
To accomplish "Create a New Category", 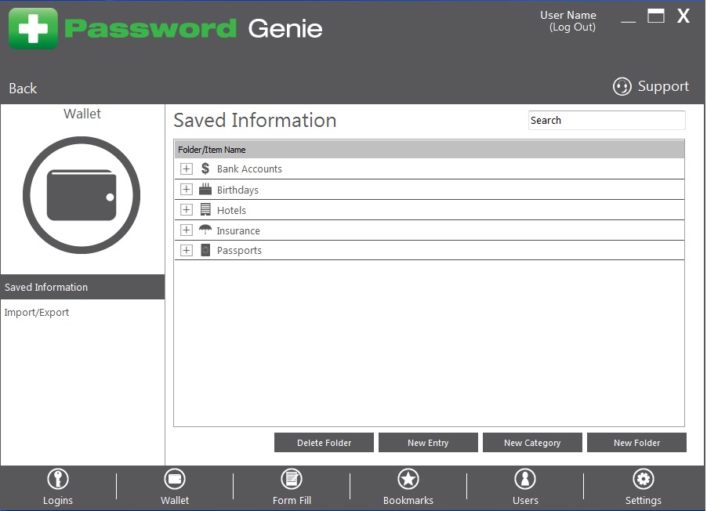I will pyautogui.click(x=532, y=443).
